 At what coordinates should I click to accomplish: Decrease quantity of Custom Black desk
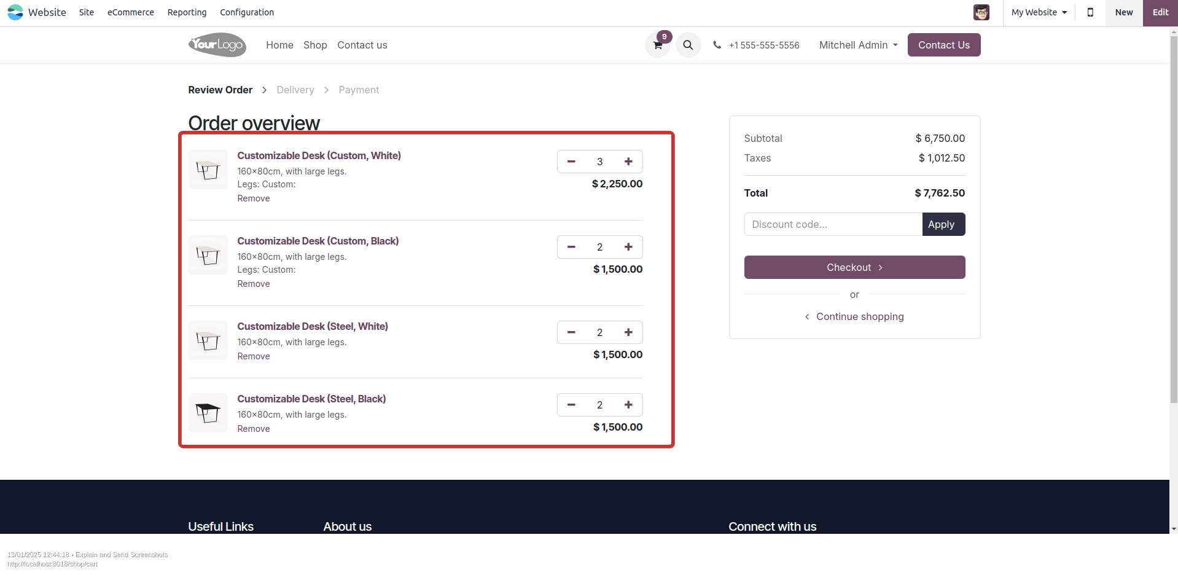coord(571,247)
